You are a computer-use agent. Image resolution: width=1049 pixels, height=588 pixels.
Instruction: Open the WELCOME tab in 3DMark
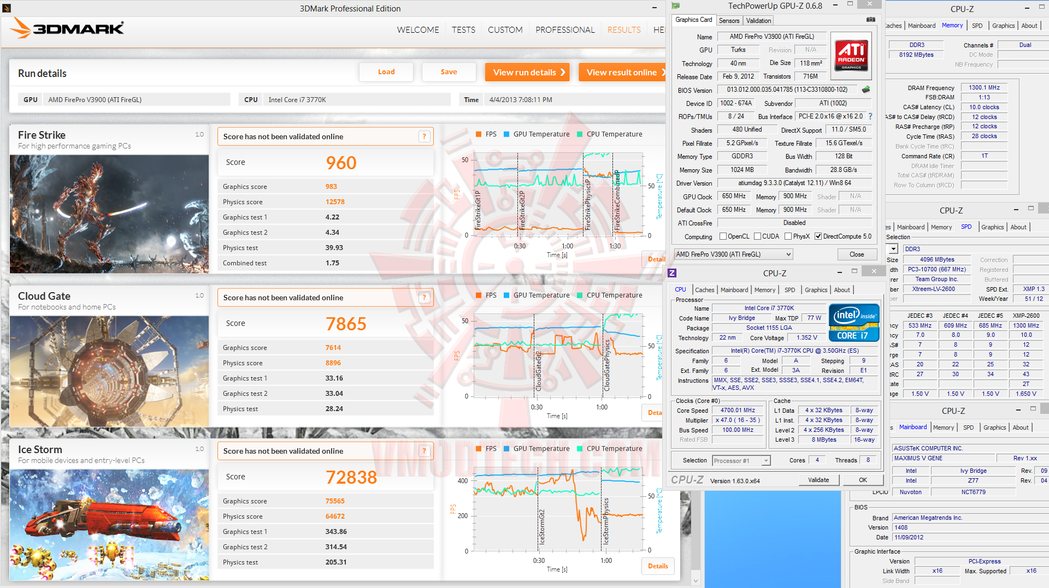(418, 30)
